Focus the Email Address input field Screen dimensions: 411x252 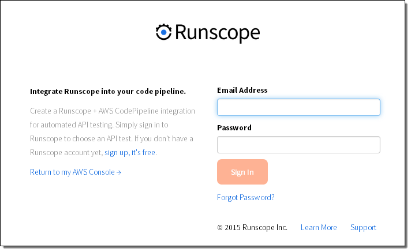pyautogui.click(x=298, y=107)
